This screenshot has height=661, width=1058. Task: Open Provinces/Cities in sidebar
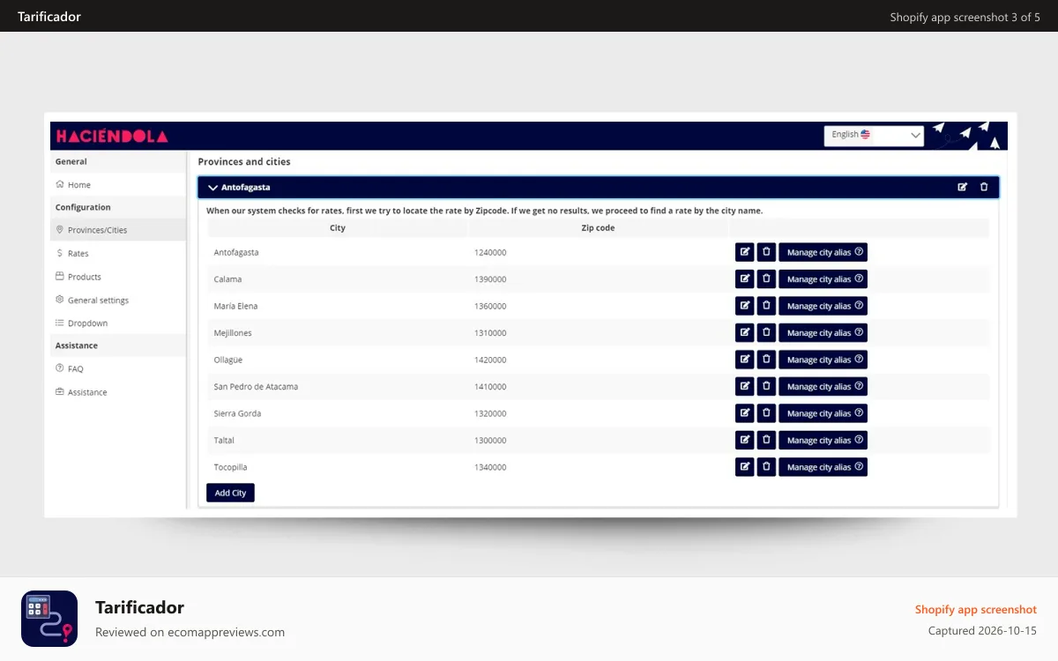click(118, 230)
